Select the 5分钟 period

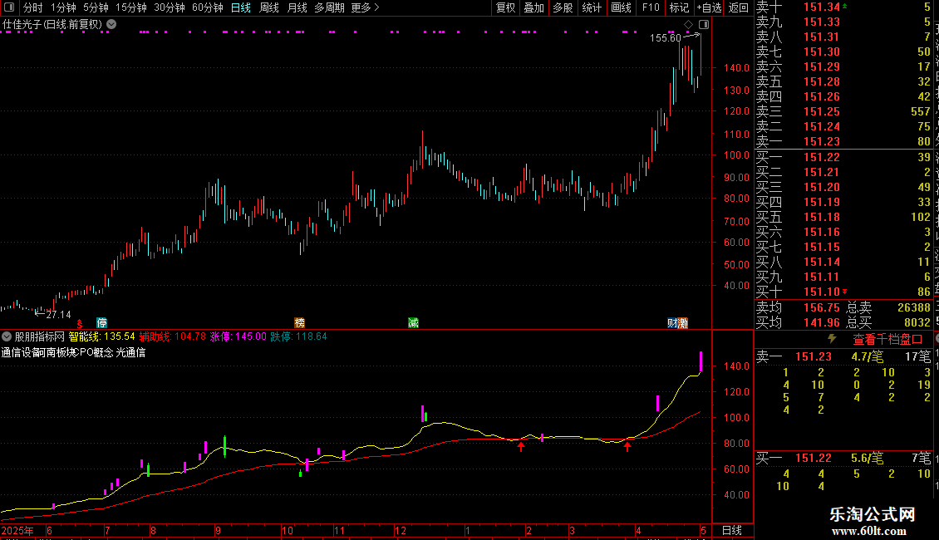pyautogui.click(x=96, y=7)
